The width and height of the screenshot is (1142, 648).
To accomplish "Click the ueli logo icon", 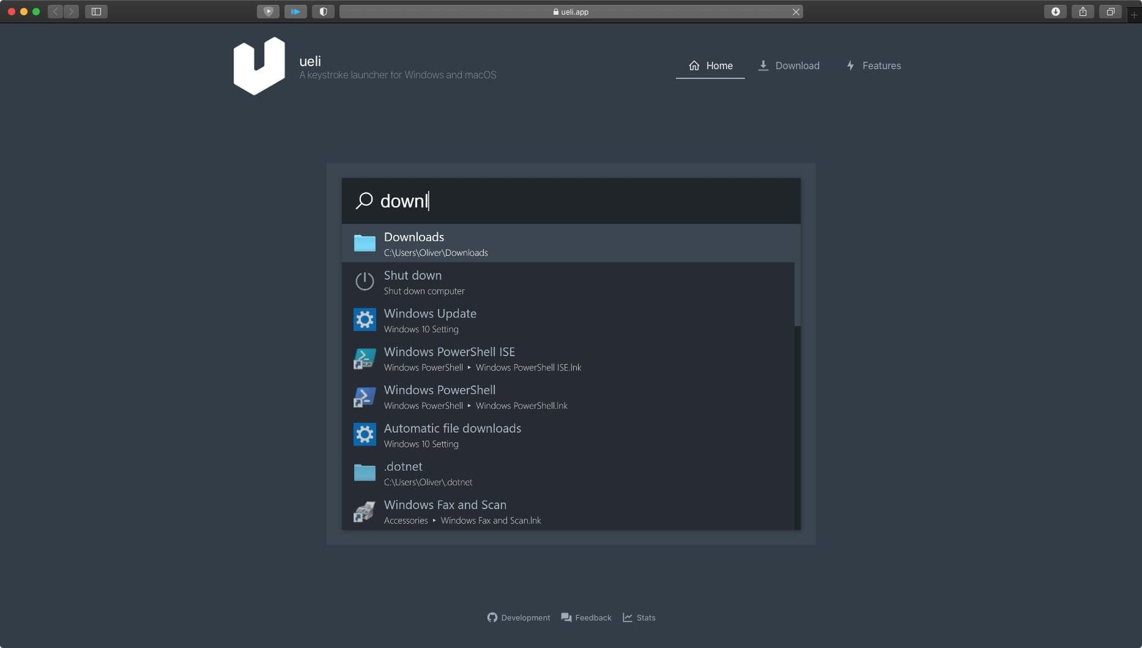I will pyautogui.click(x=259, y=65).
